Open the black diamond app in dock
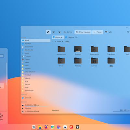The width and height of the screenshot is (130, 130). click(x=77, y=127)
